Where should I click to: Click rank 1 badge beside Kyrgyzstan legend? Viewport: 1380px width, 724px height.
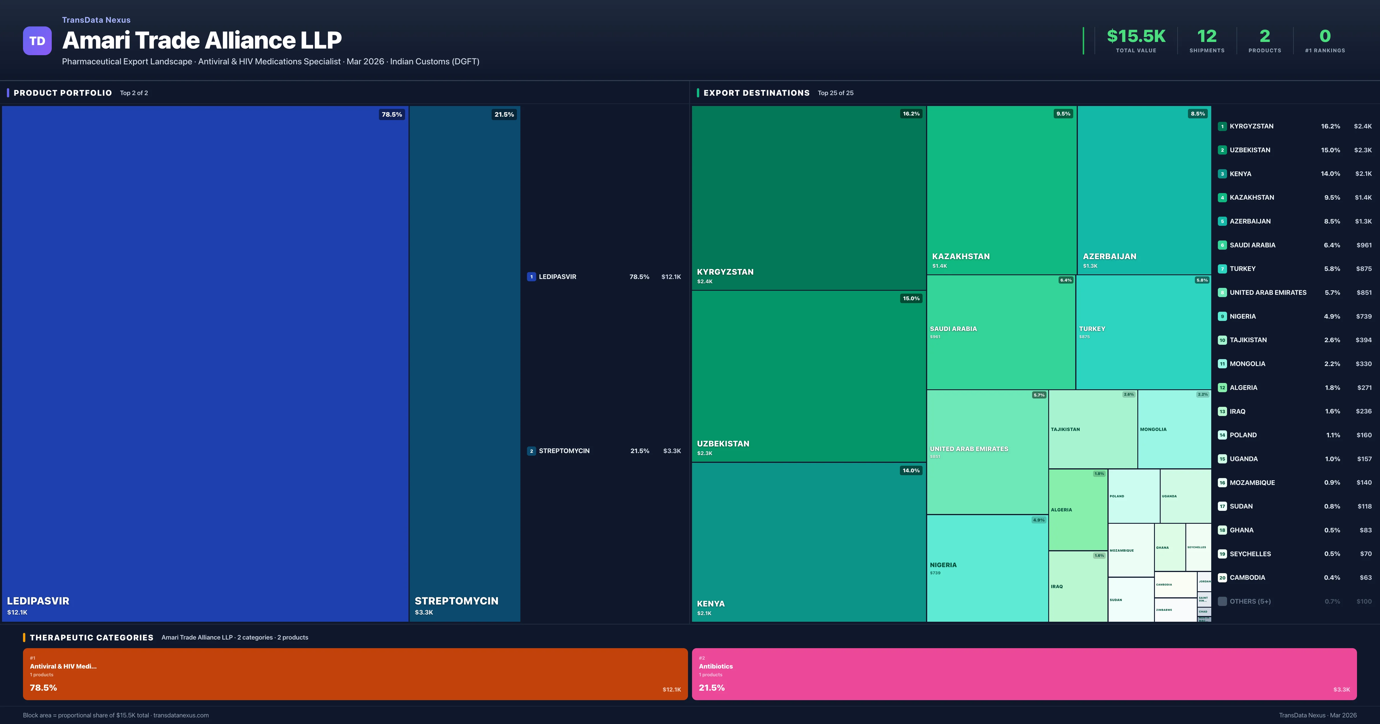point(1222,126)
